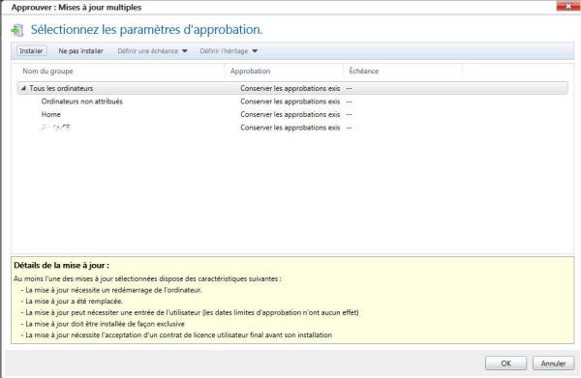This screenshot has height=378, width=581.
Task: Select the Ordinateurs non attribués group
Action: [x=81, y=102]
